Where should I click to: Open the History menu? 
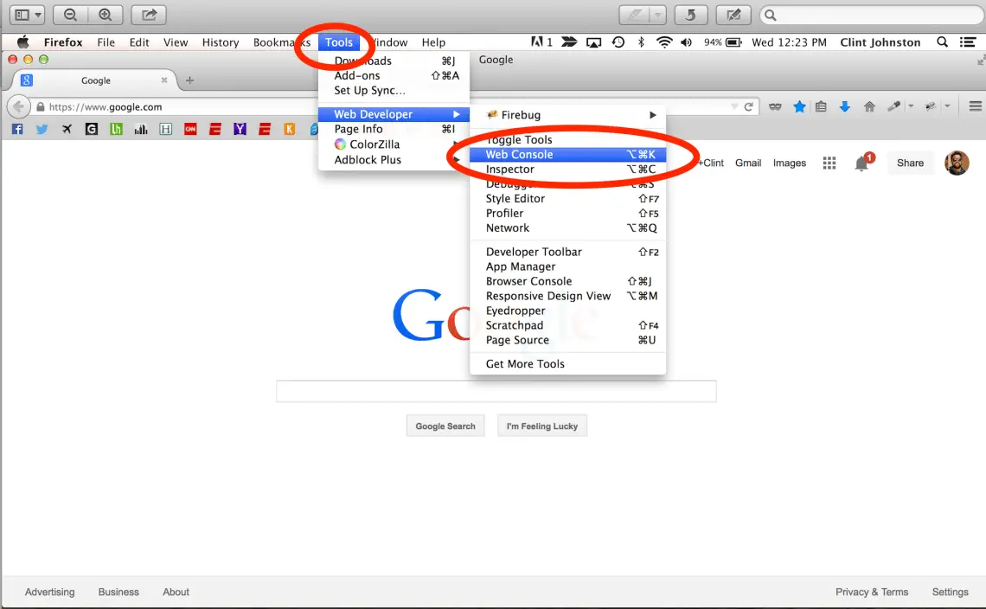(x=220, y=42)
